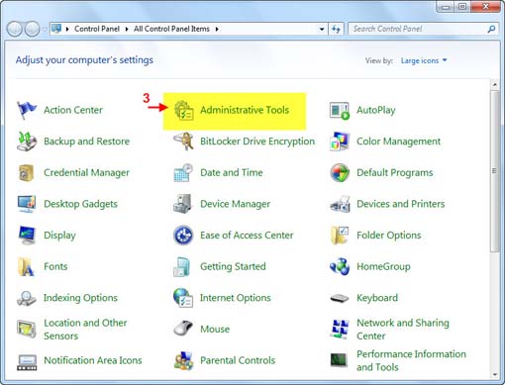Click the vertical scrollbar thumb
505x385 pixels.
point(495,171)
